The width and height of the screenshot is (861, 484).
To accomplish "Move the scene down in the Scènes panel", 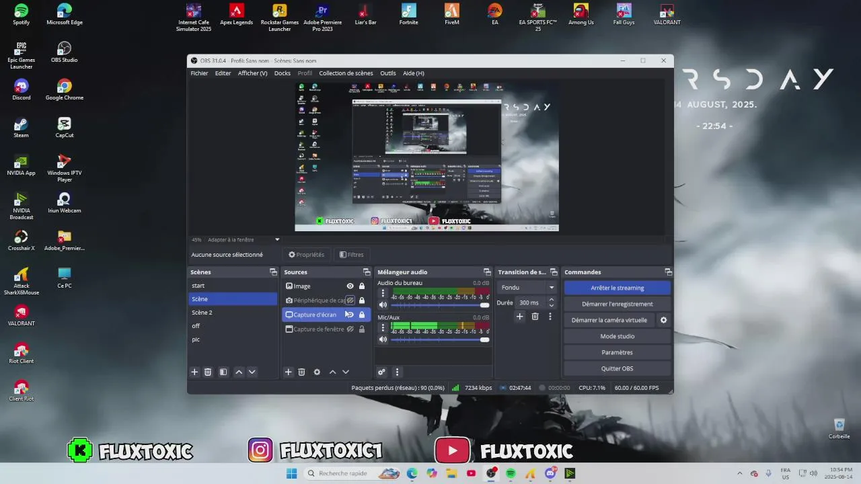I will click(x=252, y=372).
